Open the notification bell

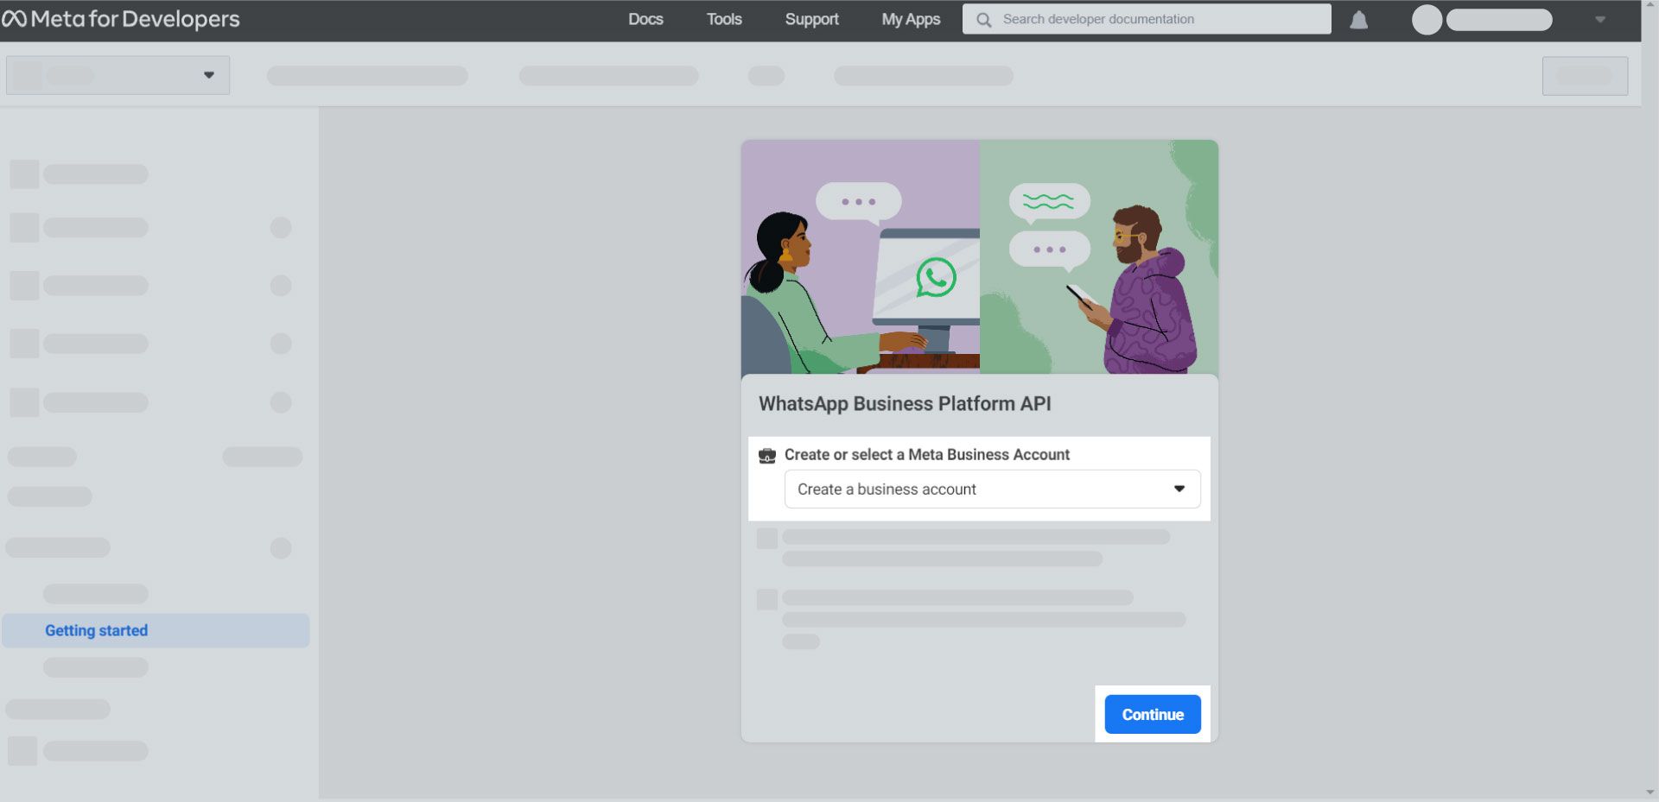point(1357,18)
